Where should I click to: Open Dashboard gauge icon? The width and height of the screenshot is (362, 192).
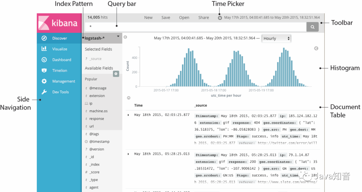(x=44, y=60)
